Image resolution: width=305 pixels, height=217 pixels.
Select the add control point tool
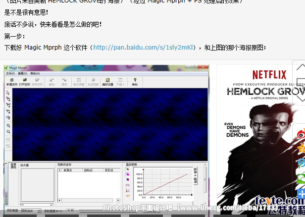pos(8,99)
